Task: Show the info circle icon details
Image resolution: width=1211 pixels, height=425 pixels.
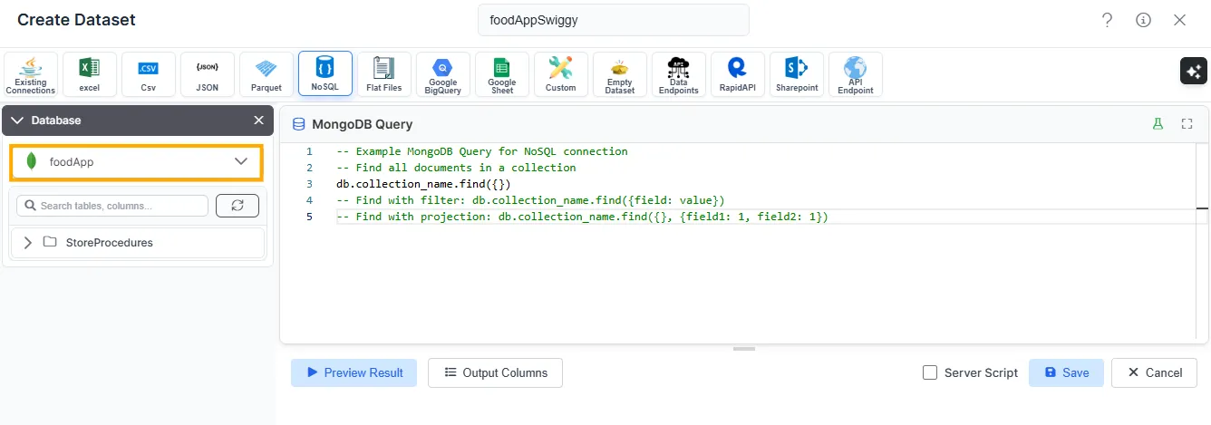Action: point(1144,20)
